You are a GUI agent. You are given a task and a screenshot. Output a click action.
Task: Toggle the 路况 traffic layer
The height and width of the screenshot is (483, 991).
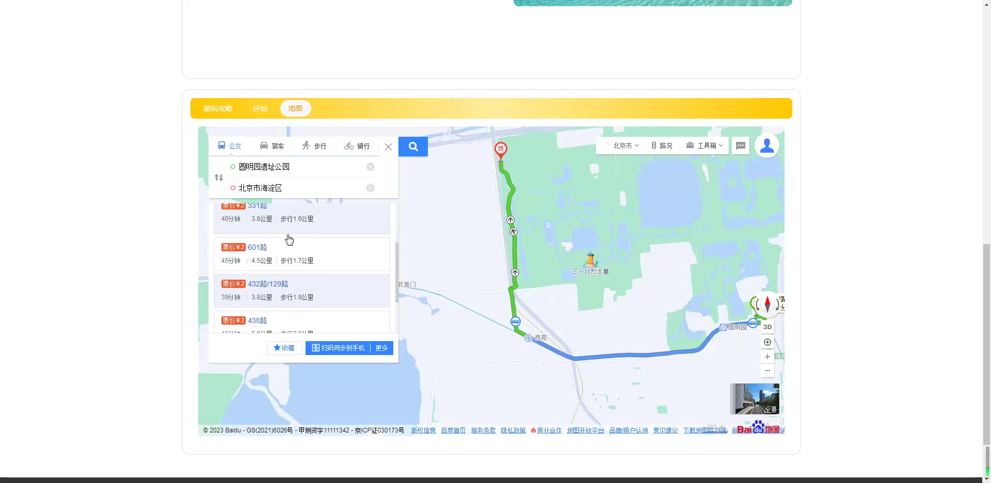pos(662,146)
